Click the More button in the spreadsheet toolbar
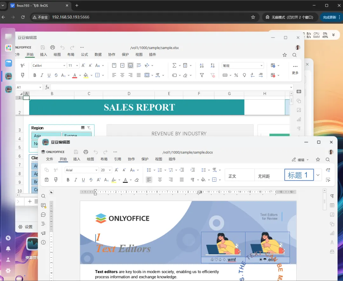This screenshot has width=343, height=281. [x=295, y=69]
